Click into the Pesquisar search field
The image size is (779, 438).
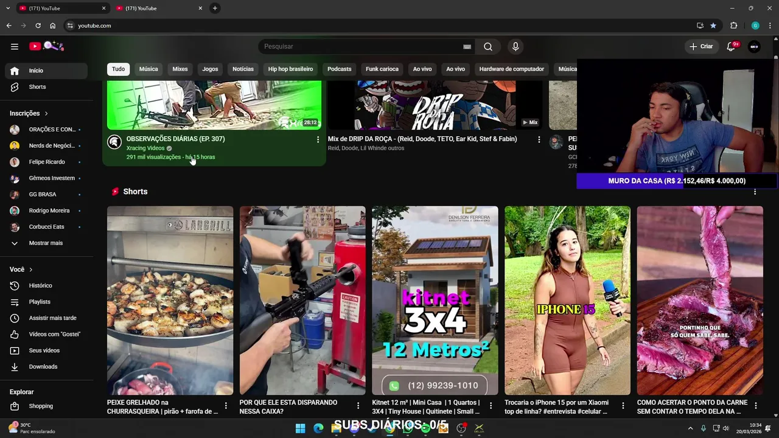362,46
